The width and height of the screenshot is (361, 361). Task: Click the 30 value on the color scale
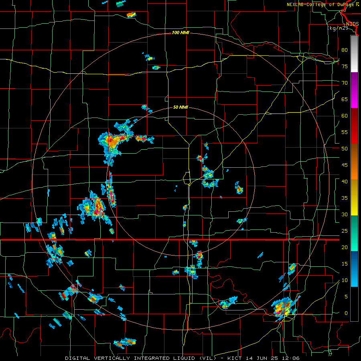(345, 214)
